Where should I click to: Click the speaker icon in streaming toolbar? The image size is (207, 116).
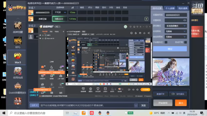tap(120, 89)
